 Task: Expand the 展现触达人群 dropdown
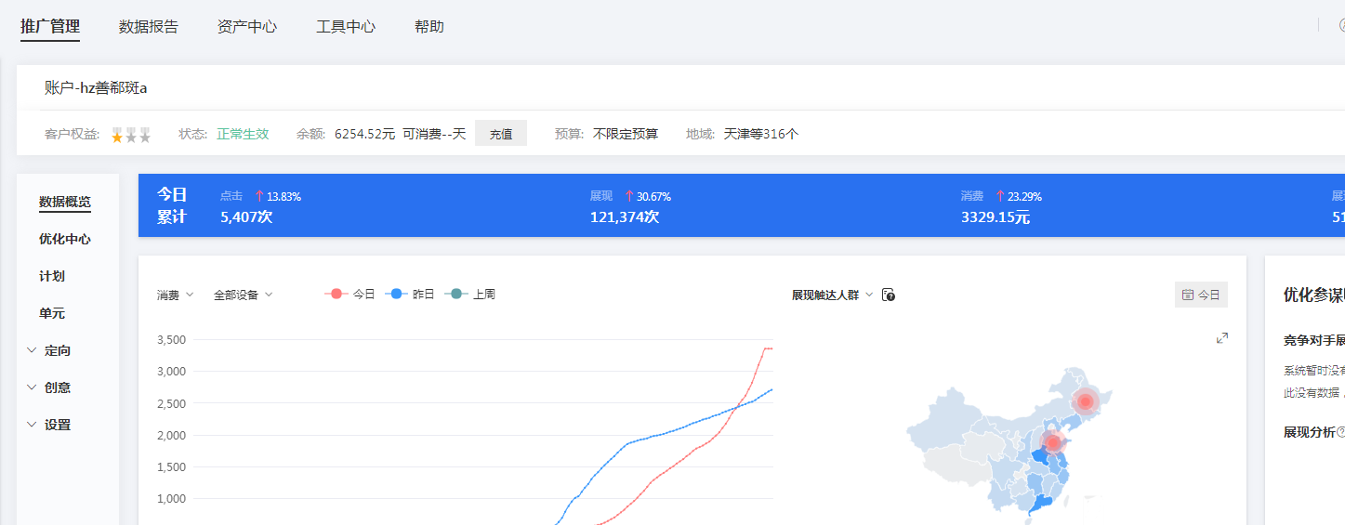point(832,295)
